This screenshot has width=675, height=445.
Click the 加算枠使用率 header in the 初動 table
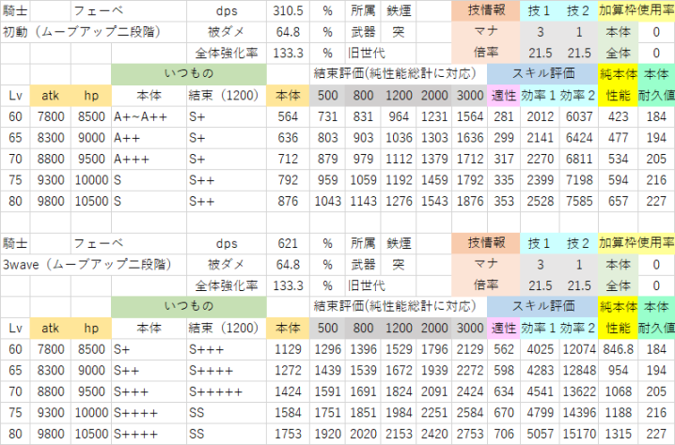(x=636, y=10)
